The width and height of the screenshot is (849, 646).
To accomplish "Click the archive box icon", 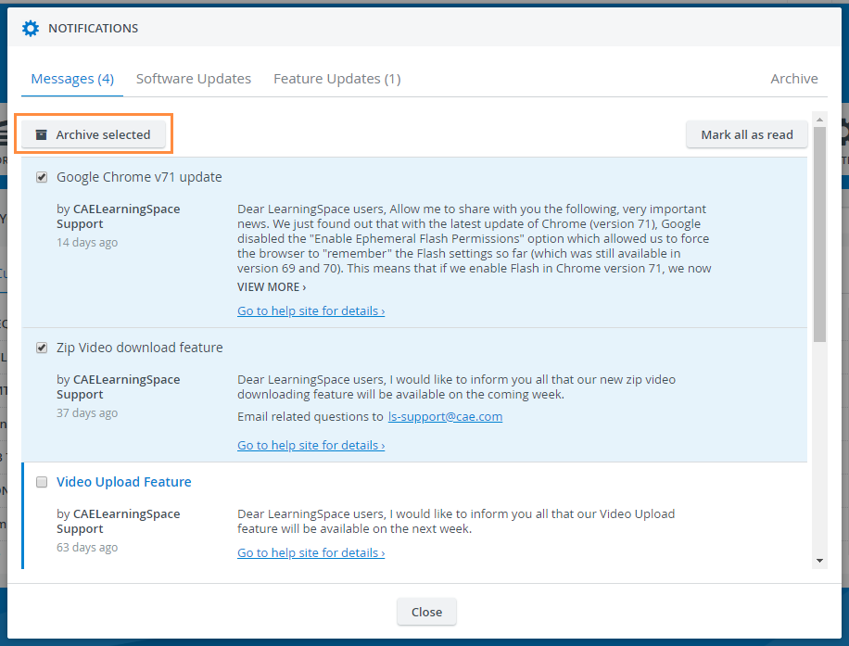I will click(41, 134).
